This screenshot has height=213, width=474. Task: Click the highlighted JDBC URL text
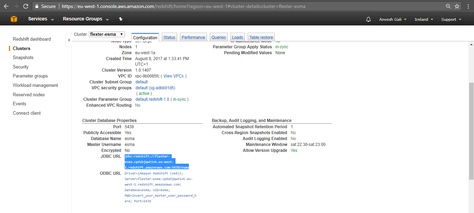point(157,162)
